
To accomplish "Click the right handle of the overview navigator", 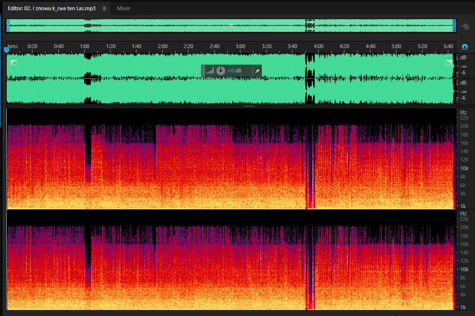I will click(x=454, y=26).
